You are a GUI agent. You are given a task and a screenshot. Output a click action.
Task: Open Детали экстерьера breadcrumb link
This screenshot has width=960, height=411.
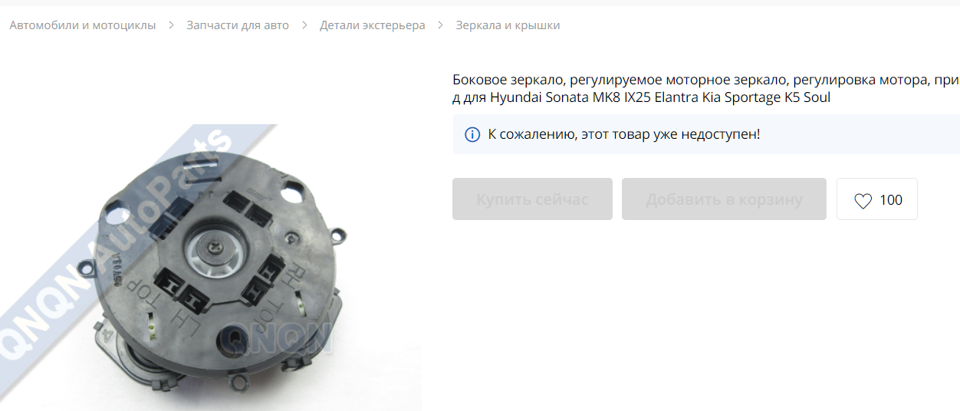tap(373, 25)
